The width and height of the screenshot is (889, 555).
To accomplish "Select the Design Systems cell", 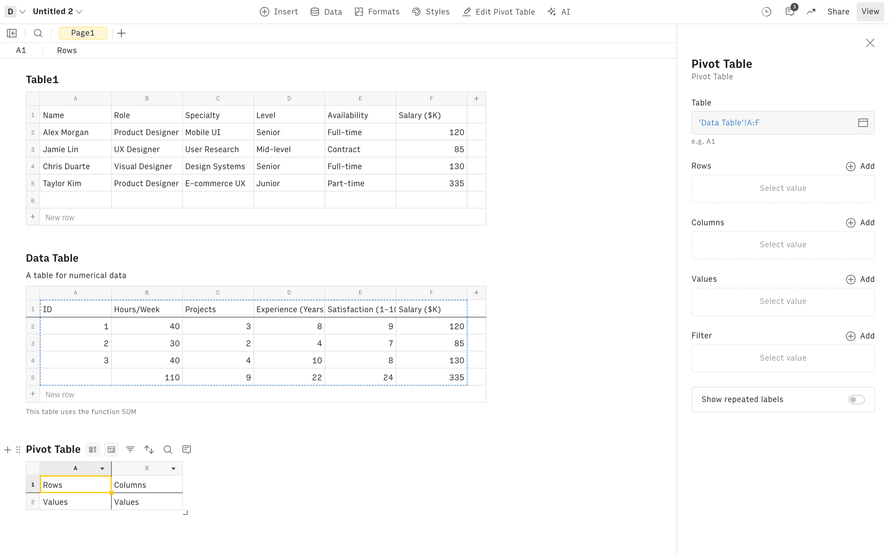I will pyautogui.click(x=218, y=166).
